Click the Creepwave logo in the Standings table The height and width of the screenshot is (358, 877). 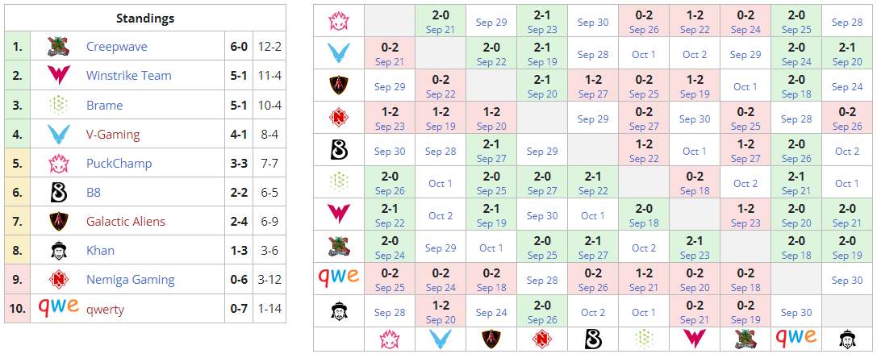pos(59,47)
